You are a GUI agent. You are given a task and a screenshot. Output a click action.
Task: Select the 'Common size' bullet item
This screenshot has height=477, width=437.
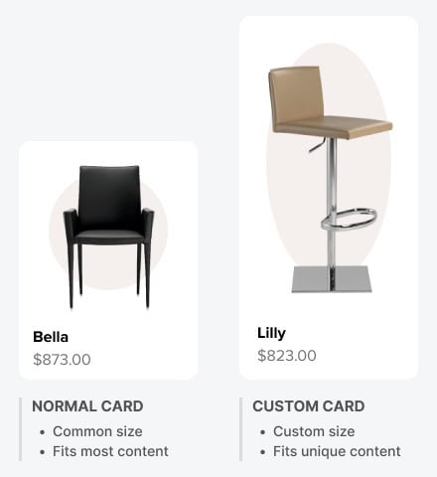click(97, 431)
